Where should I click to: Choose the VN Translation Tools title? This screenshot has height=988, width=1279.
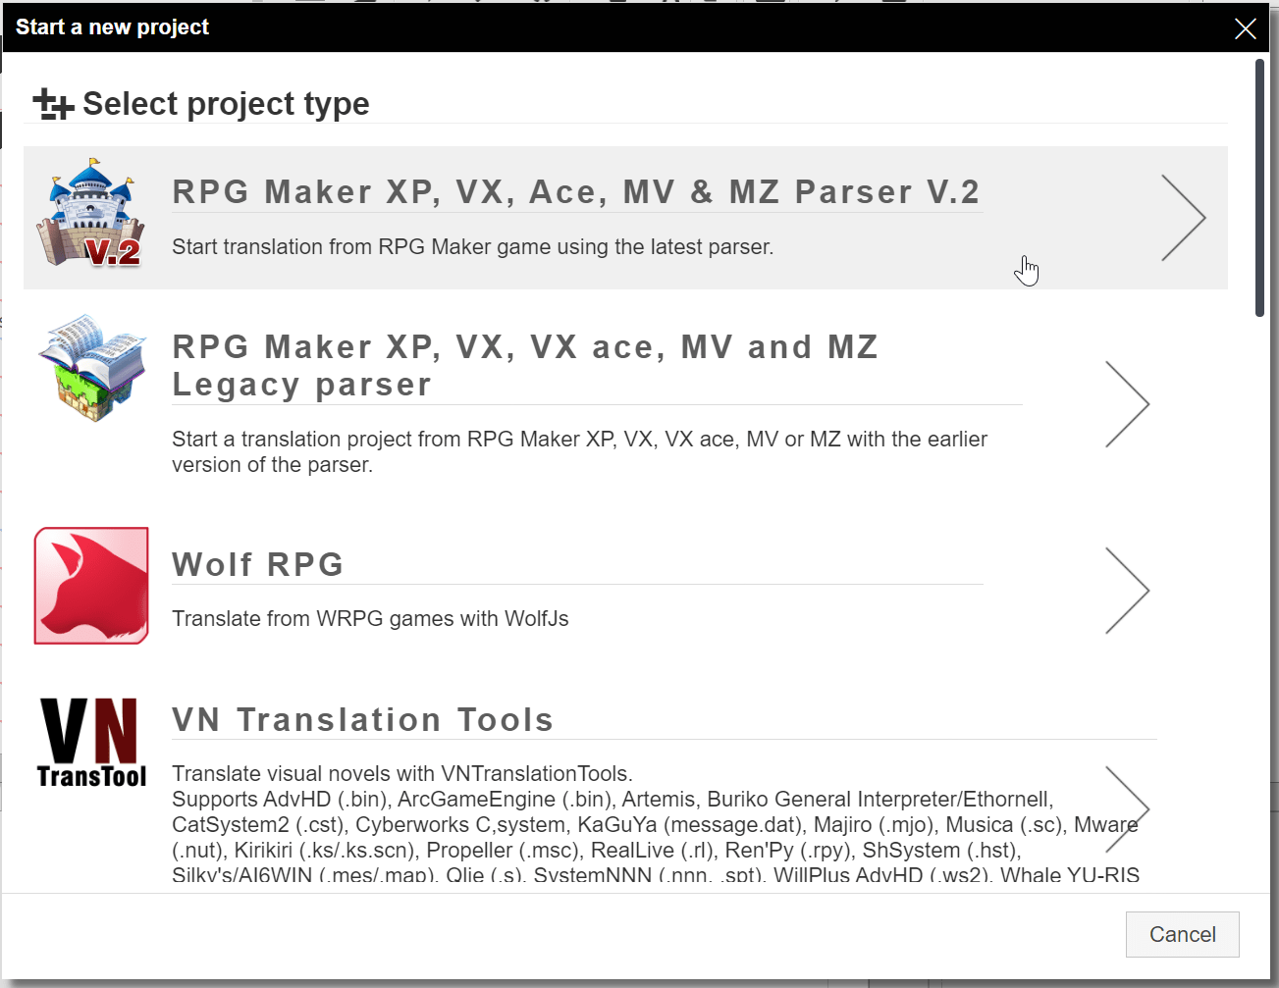point(363,719)
